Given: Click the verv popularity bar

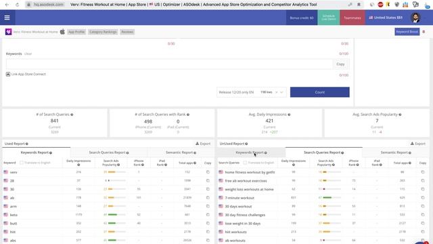Looking at the screenshot, I should pyautogui.click(x=116, y=172).
